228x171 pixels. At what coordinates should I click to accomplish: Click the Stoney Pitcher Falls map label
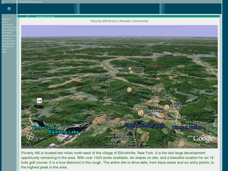point(145,126)
